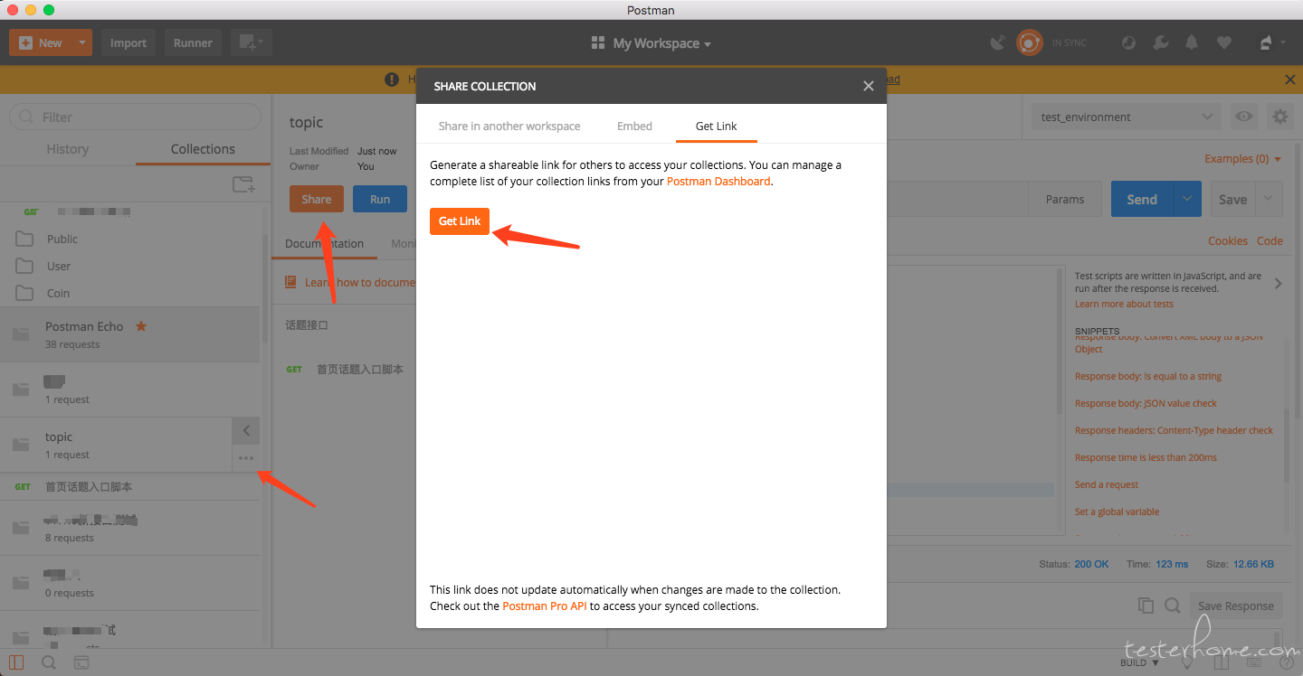Open the environment settings gear icon

(1279, 117)
